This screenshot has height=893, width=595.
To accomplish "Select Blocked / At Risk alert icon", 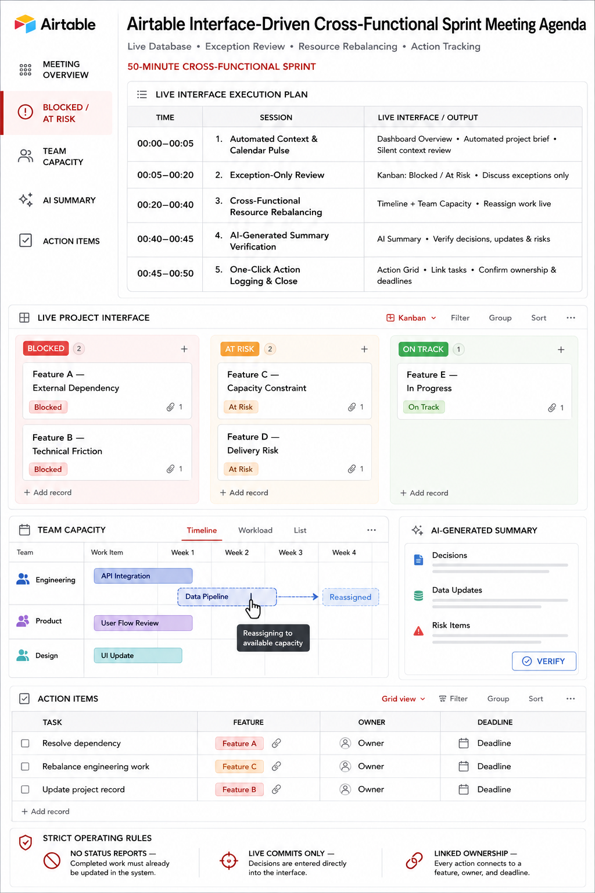I will (26, 112).
